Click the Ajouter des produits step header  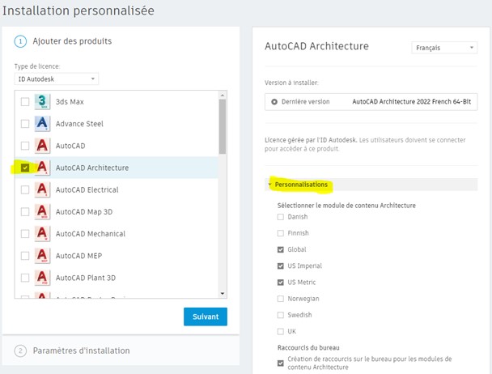tap(72, 41)
